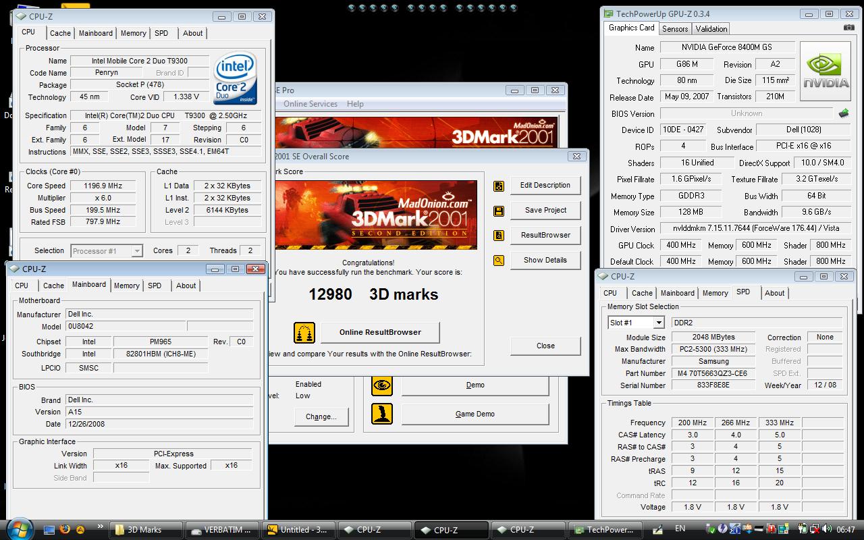
Task: Click the Show Details button
Action: [545, 261]
